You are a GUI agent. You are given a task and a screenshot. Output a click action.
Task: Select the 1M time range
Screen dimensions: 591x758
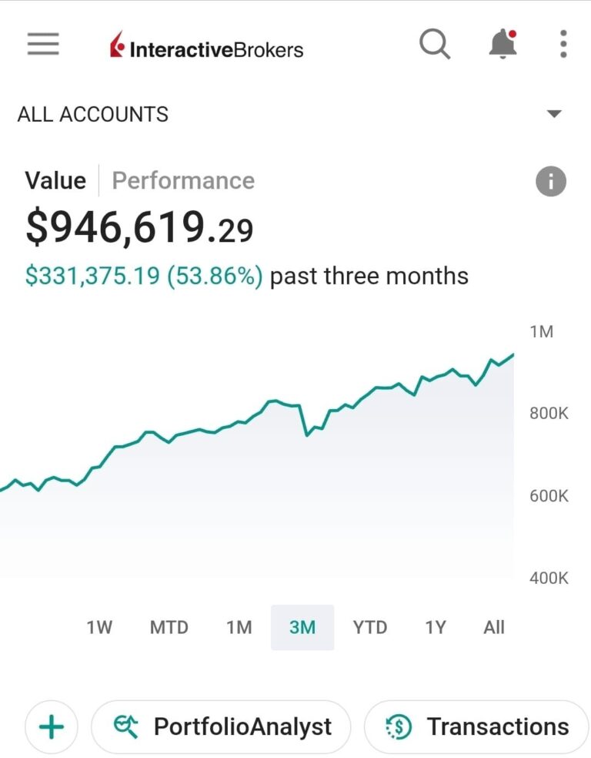tap(239, 627)
